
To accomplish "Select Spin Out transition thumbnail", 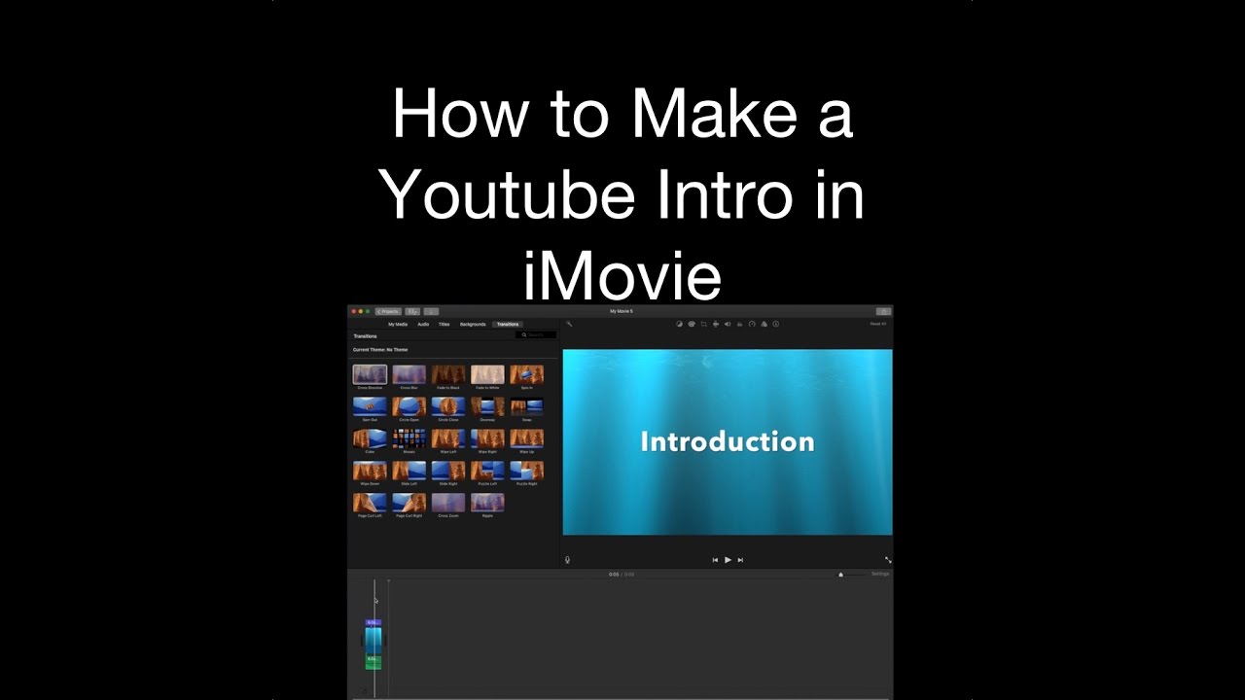I will tap(370, 406).
